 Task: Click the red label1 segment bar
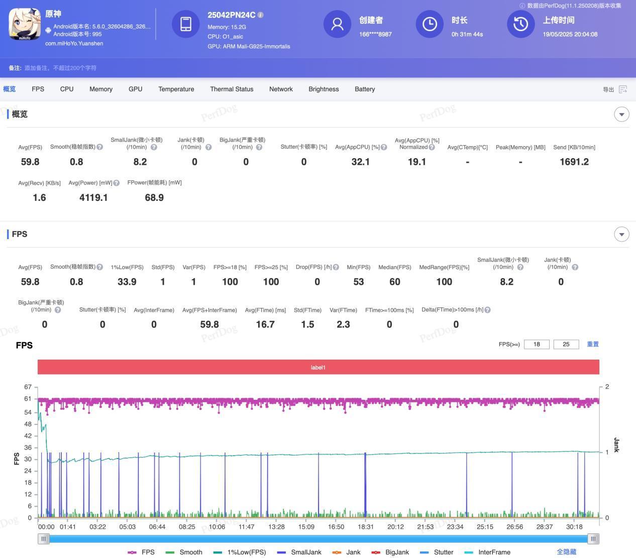318,367
